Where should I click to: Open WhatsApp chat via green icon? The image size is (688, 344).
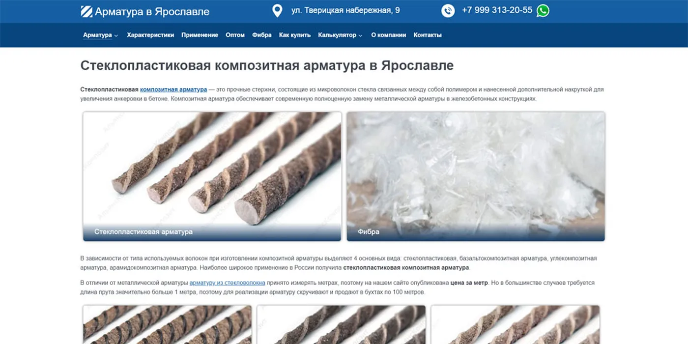[543, 11]
